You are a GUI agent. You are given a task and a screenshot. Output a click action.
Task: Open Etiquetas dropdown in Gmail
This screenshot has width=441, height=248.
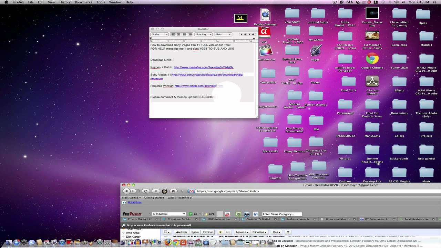(259, 232)
